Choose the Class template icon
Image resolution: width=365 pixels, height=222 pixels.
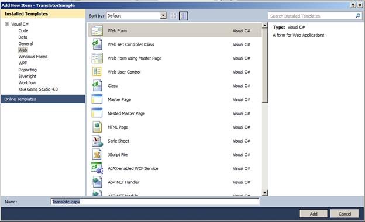(x=97, y=85)
